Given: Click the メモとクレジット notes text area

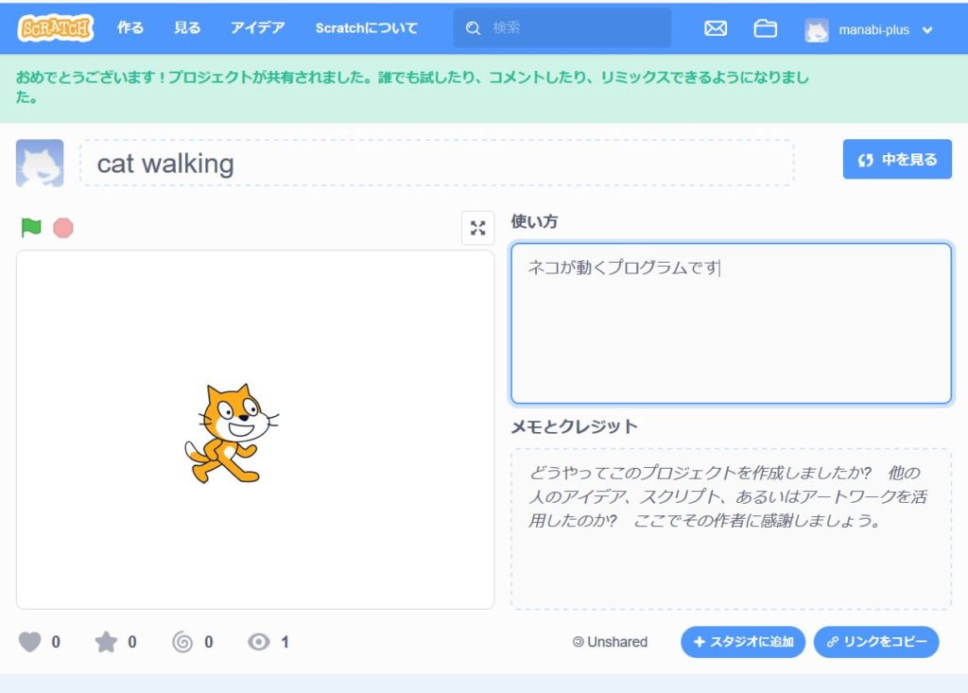Looking at the screenshot, I should [x=731, y=528].
